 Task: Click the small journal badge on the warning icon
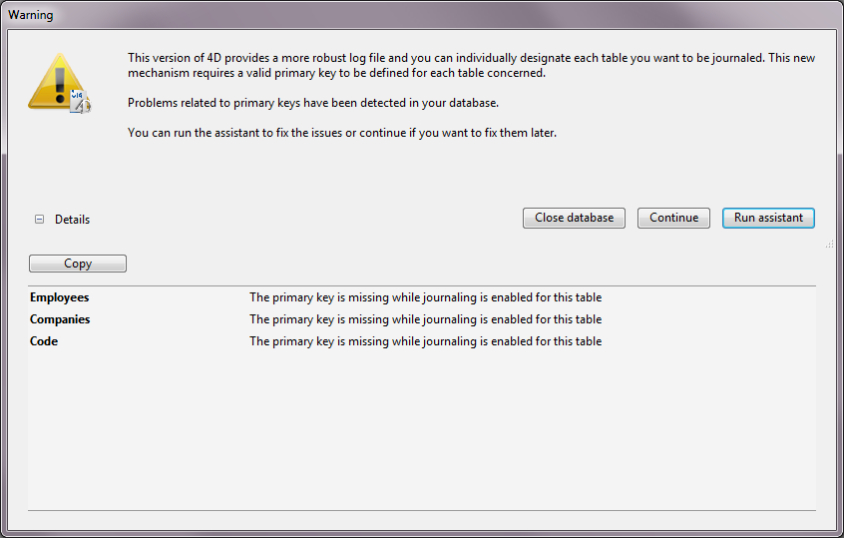(80, 100)
